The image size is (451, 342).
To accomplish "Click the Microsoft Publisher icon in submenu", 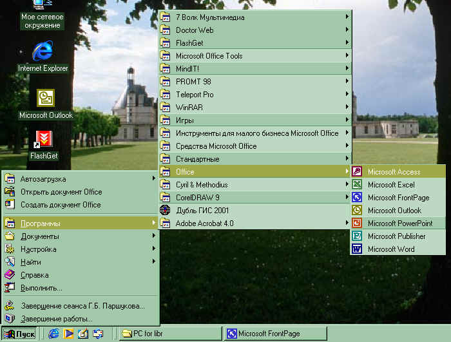I will [x=357, y=236].
